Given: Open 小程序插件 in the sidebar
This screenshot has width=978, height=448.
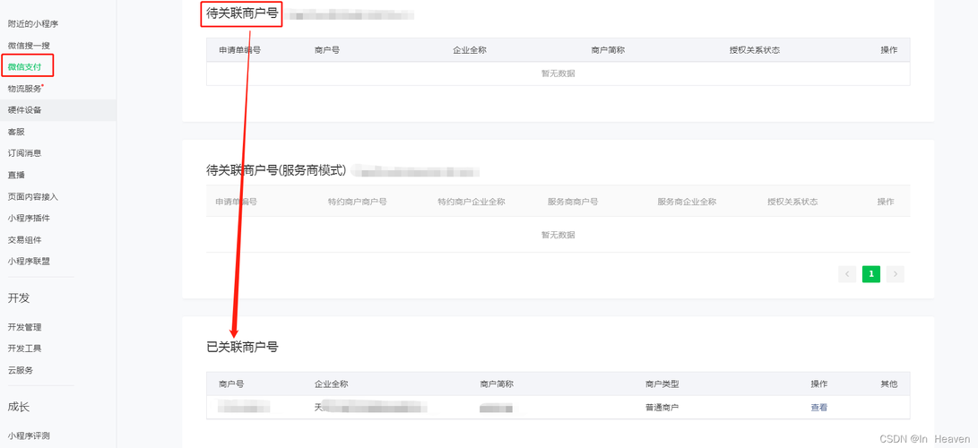Looking at the screenshot, I should [x=29, y=218].
